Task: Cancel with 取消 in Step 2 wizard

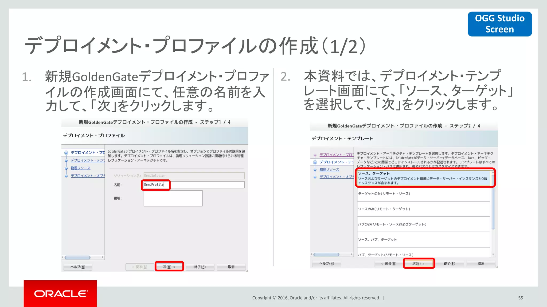Action: click(481, 263)
